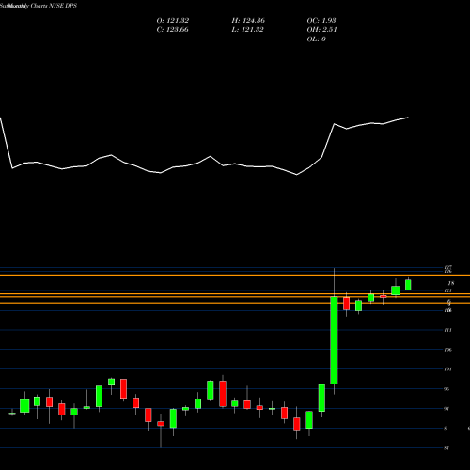The width and height of the screenshot is (470, 470).
Task: Select the tallest green breakout candlestick
Action: (x=334, y=340)
